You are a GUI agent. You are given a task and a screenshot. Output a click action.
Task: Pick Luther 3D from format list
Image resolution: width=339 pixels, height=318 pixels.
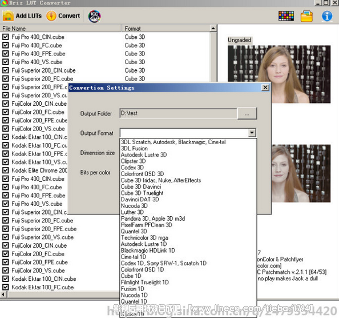132,212
